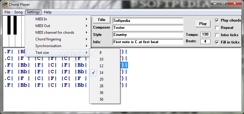Screen dimensions: 244x114
Task: Set text size to 8
Action: [x=105, y=52]
